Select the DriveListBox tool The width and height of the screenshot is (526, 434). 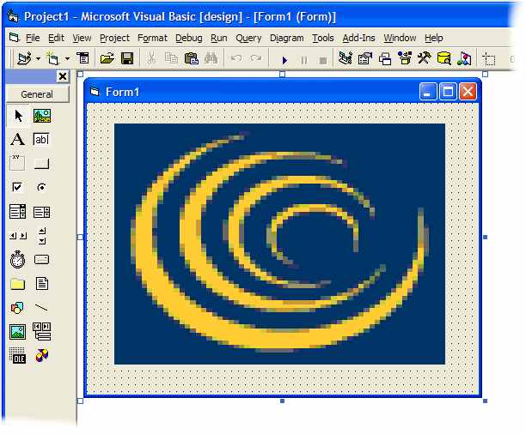(x=41, y=260)
